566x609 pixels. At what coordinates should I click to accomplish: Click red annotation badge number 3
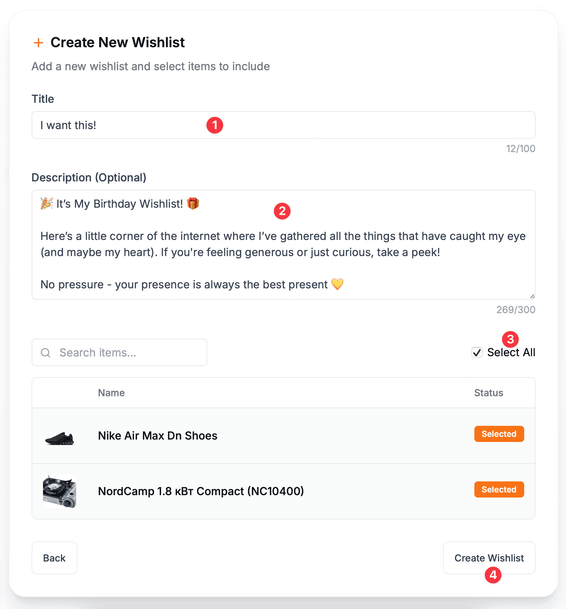pos(510,339)
